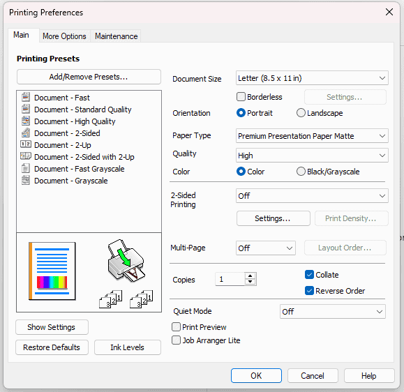Viewport: 404px width, 392px height.
Task: Confirm with the OK button
Action: [x=256, y=375]
